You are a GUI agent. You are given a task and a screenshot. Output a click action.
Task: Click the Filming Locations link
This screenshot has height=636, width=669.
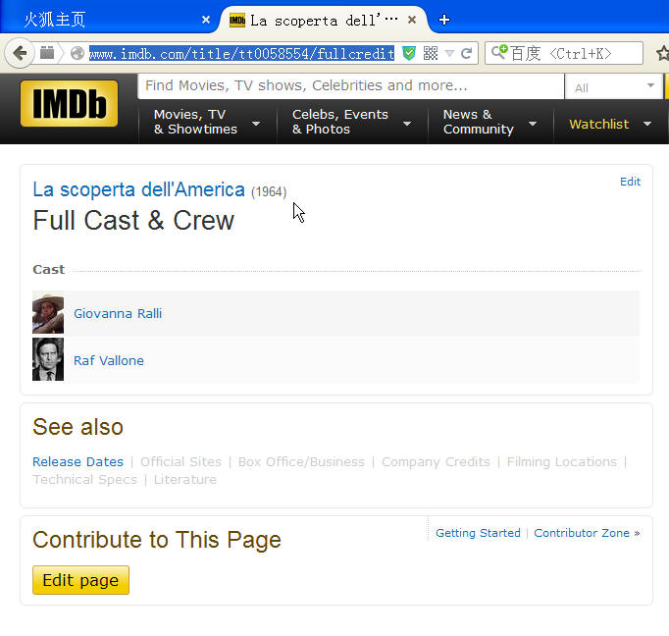(x=562, y=461)
